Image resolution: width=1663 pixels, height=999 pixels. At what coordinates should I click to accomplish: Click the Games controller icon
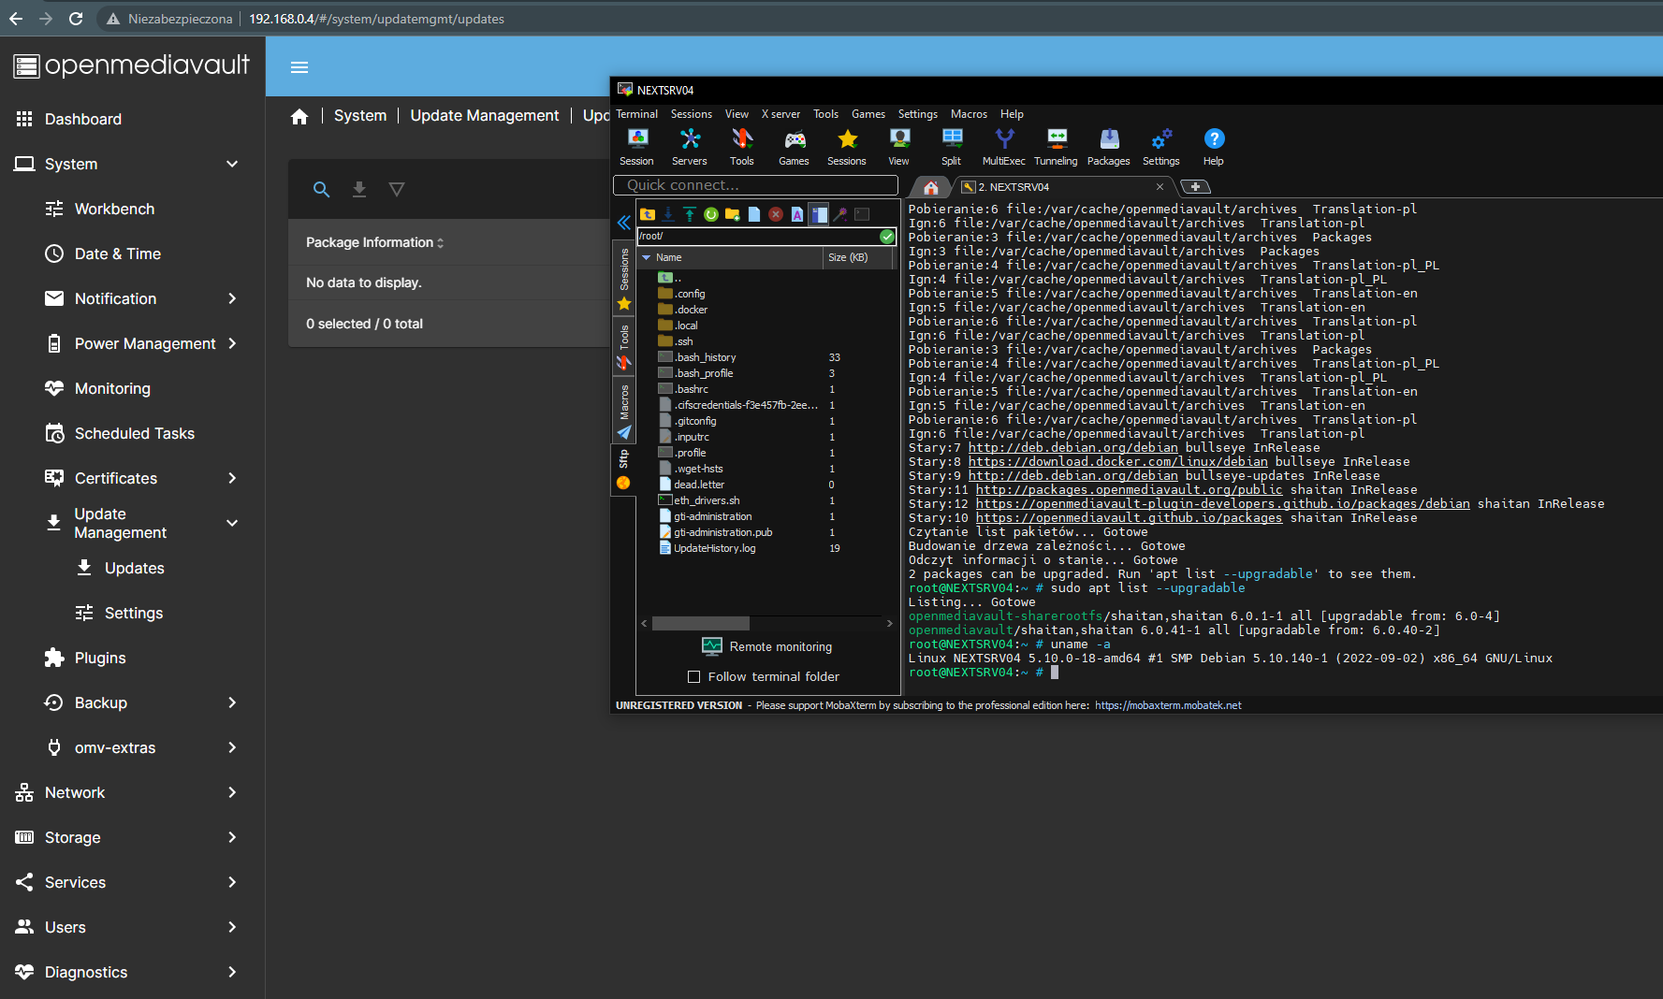[x=795, y=146]
